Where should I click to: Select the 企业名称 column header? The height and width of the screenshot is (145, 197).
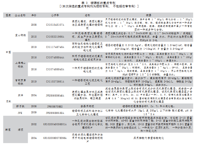click(x=20, y=15)
